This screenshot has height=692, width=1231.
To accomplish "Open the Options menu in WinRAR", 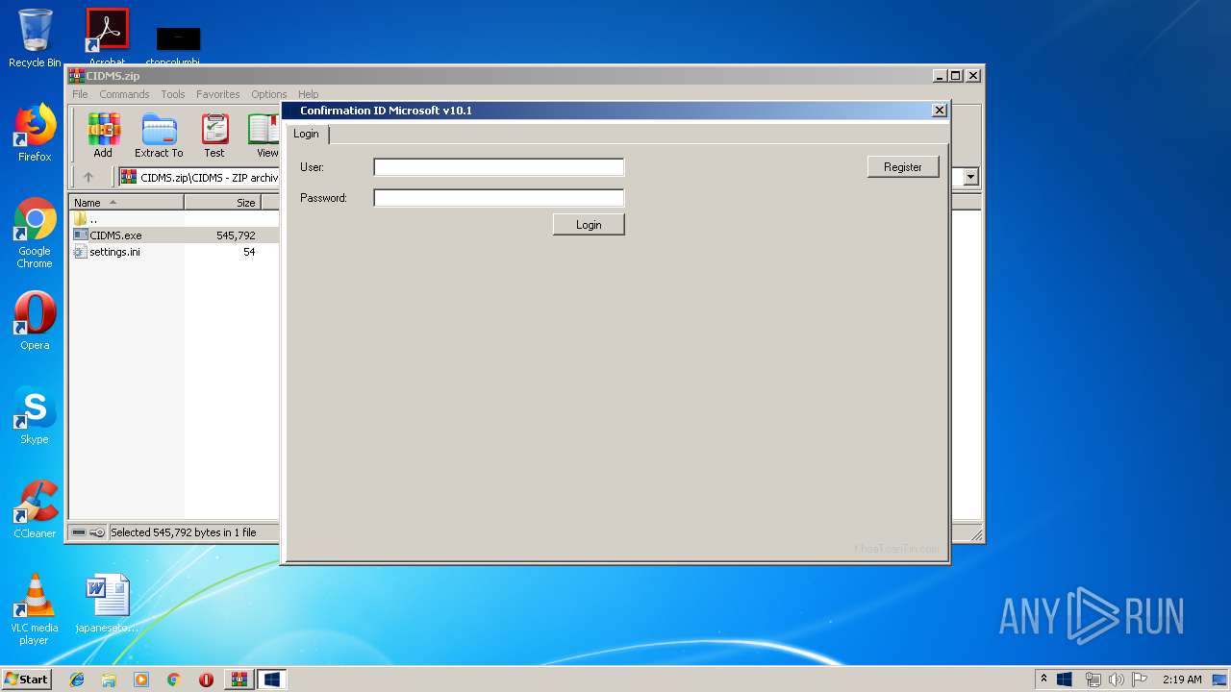I will click(x=269, y=94).
